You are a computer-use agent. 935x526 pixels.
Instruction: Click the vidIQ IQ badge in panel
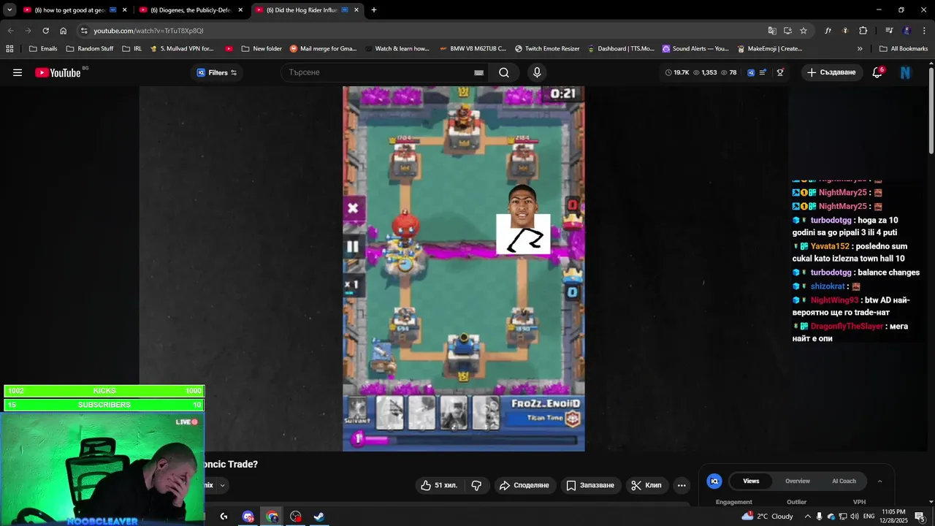click(714, 481)
